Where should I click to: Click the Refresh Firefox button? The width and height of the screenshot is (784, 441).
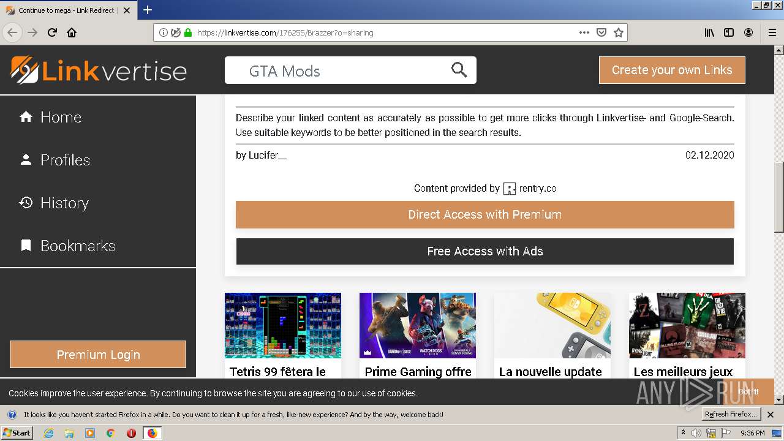[731, 415]
